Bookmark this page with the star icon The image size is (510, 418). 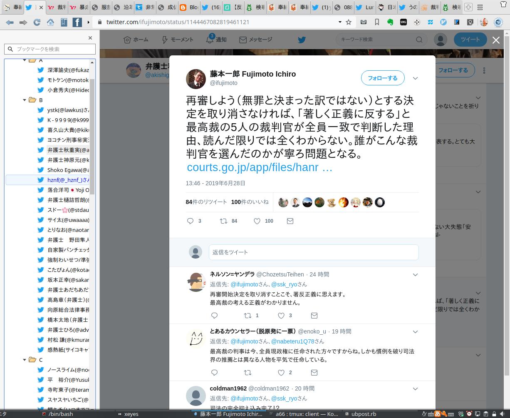(349, 22)
